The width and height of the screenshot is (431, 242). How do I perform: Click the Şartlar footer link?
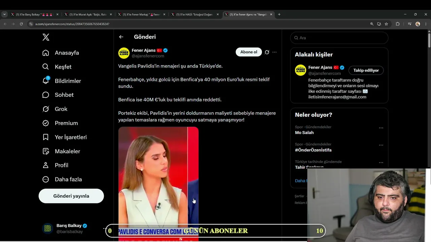tap(299, 196)
